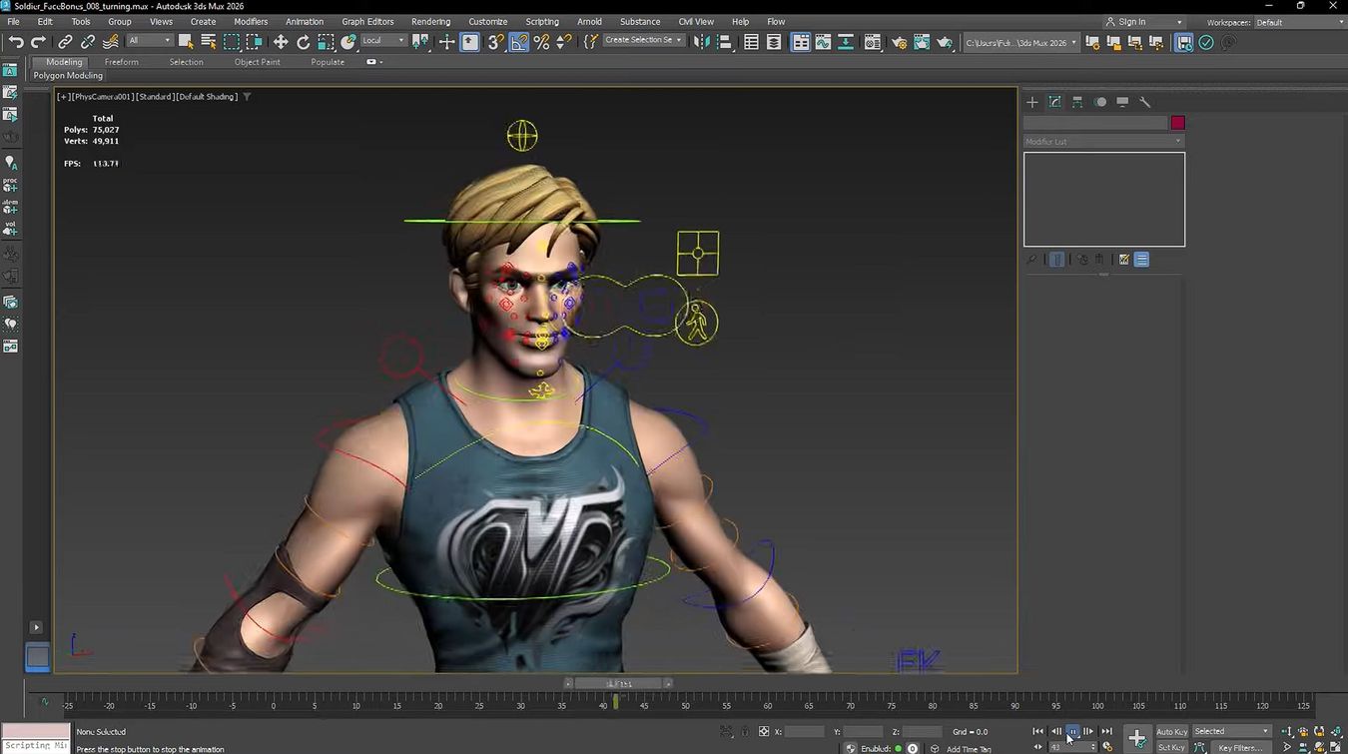
Task: Jump to the next frame
Action: click(x=1088, y=732)
